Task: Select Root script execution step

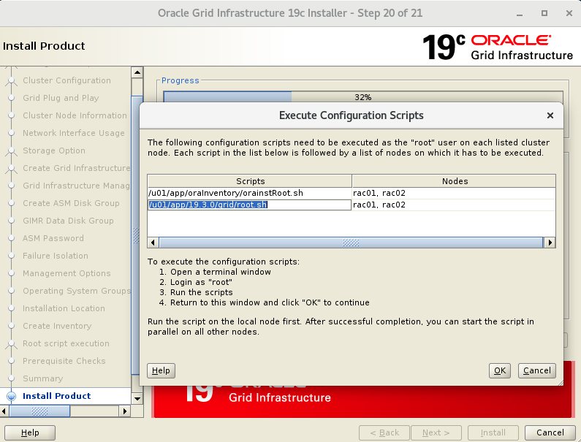Action: (x=66, y=343)
